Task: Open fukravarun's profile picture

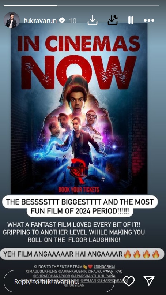Action: pos(12,20)
